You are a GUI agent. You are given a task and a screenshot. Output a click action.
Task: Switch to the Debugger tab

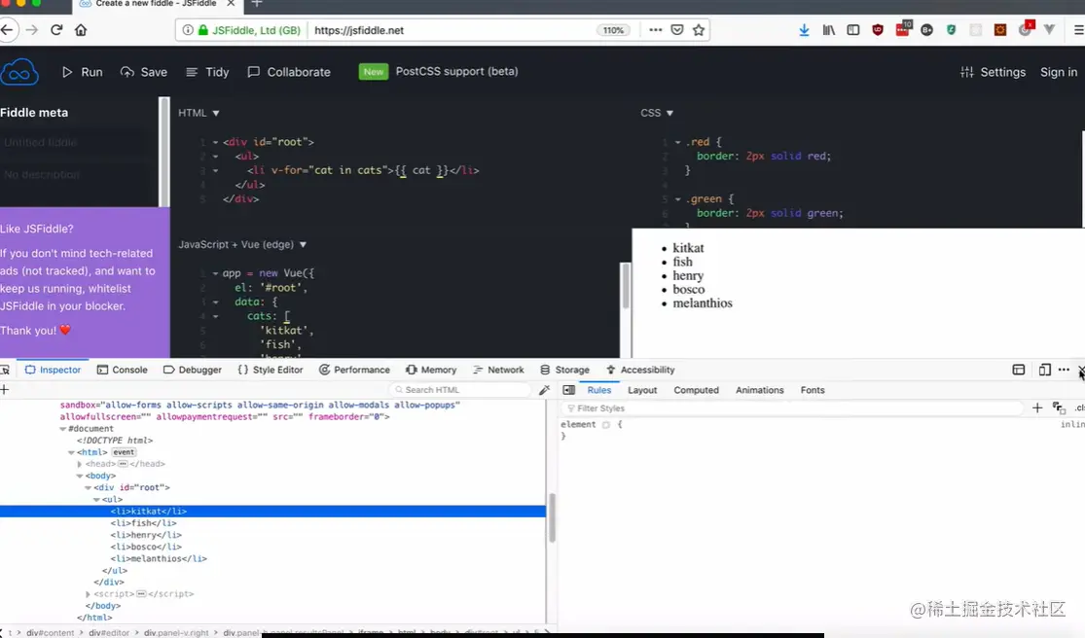coord(193,370)
